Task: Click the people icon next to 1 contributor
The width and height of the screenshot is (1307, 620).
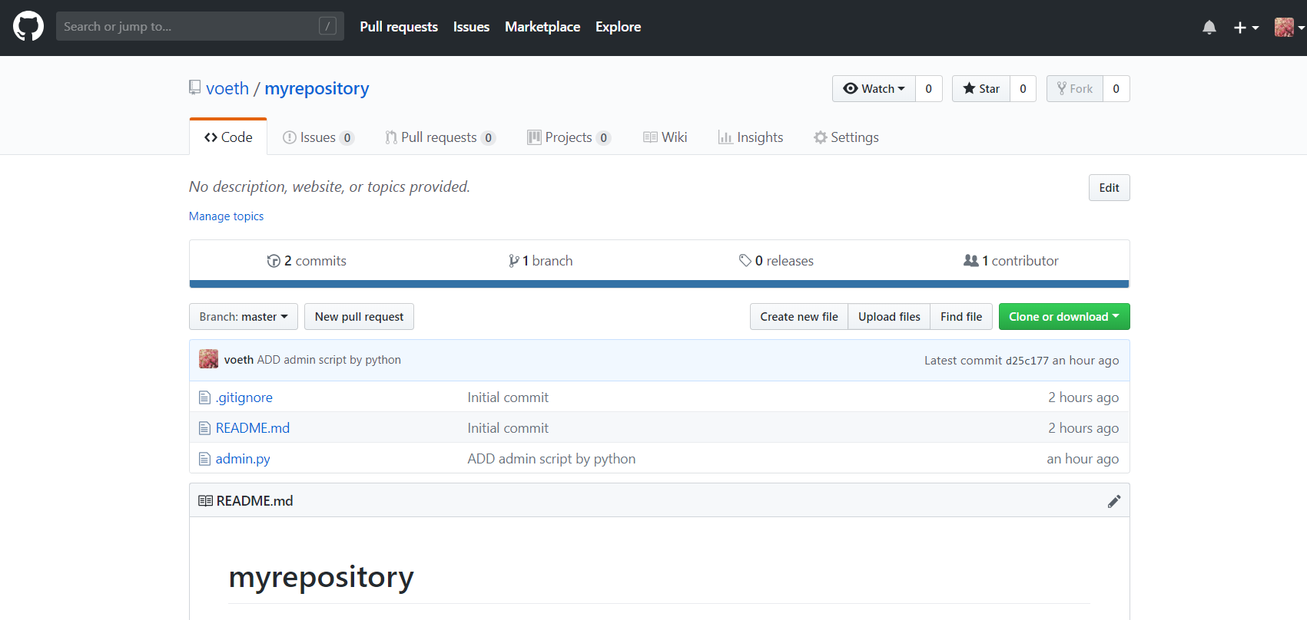Action: coord(971,261)
